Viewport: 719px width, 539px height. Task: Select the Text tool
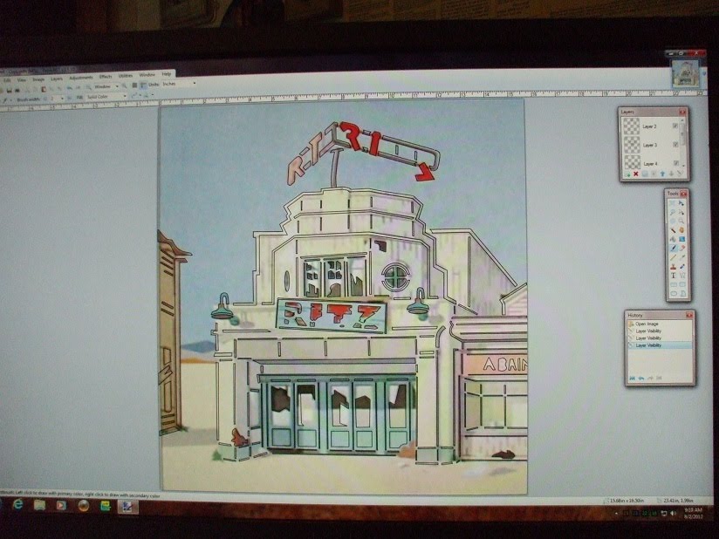point(673,275)
